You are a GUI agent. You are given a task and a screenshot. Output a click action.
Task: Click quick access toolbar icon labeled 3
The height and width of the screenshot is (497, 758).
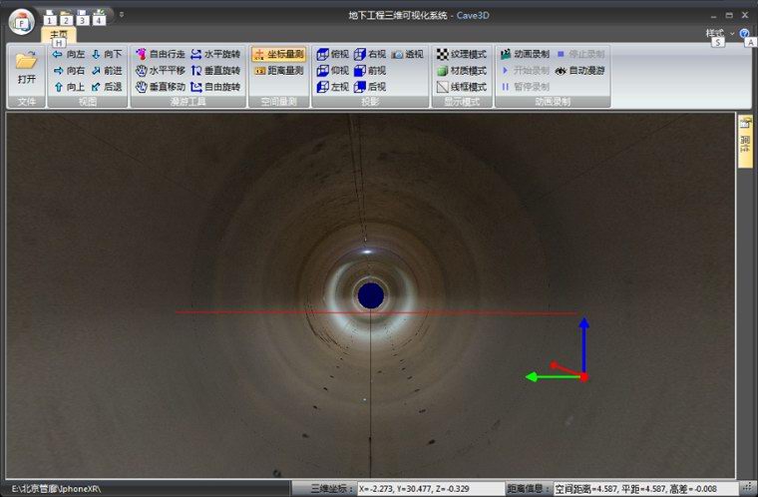[x=83, y=18]
